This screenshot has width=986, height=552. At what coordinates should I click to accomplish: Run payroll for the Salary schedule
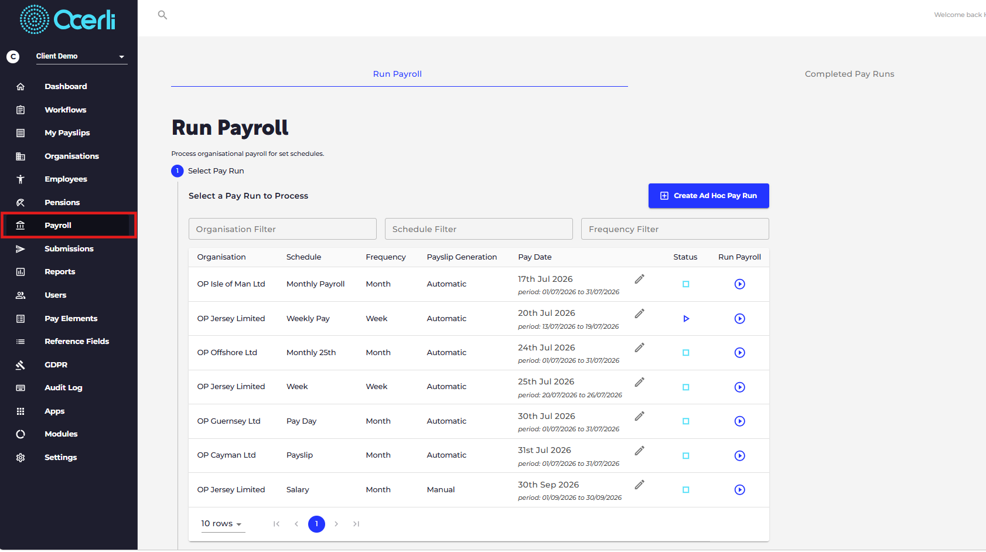pos(739,490)
